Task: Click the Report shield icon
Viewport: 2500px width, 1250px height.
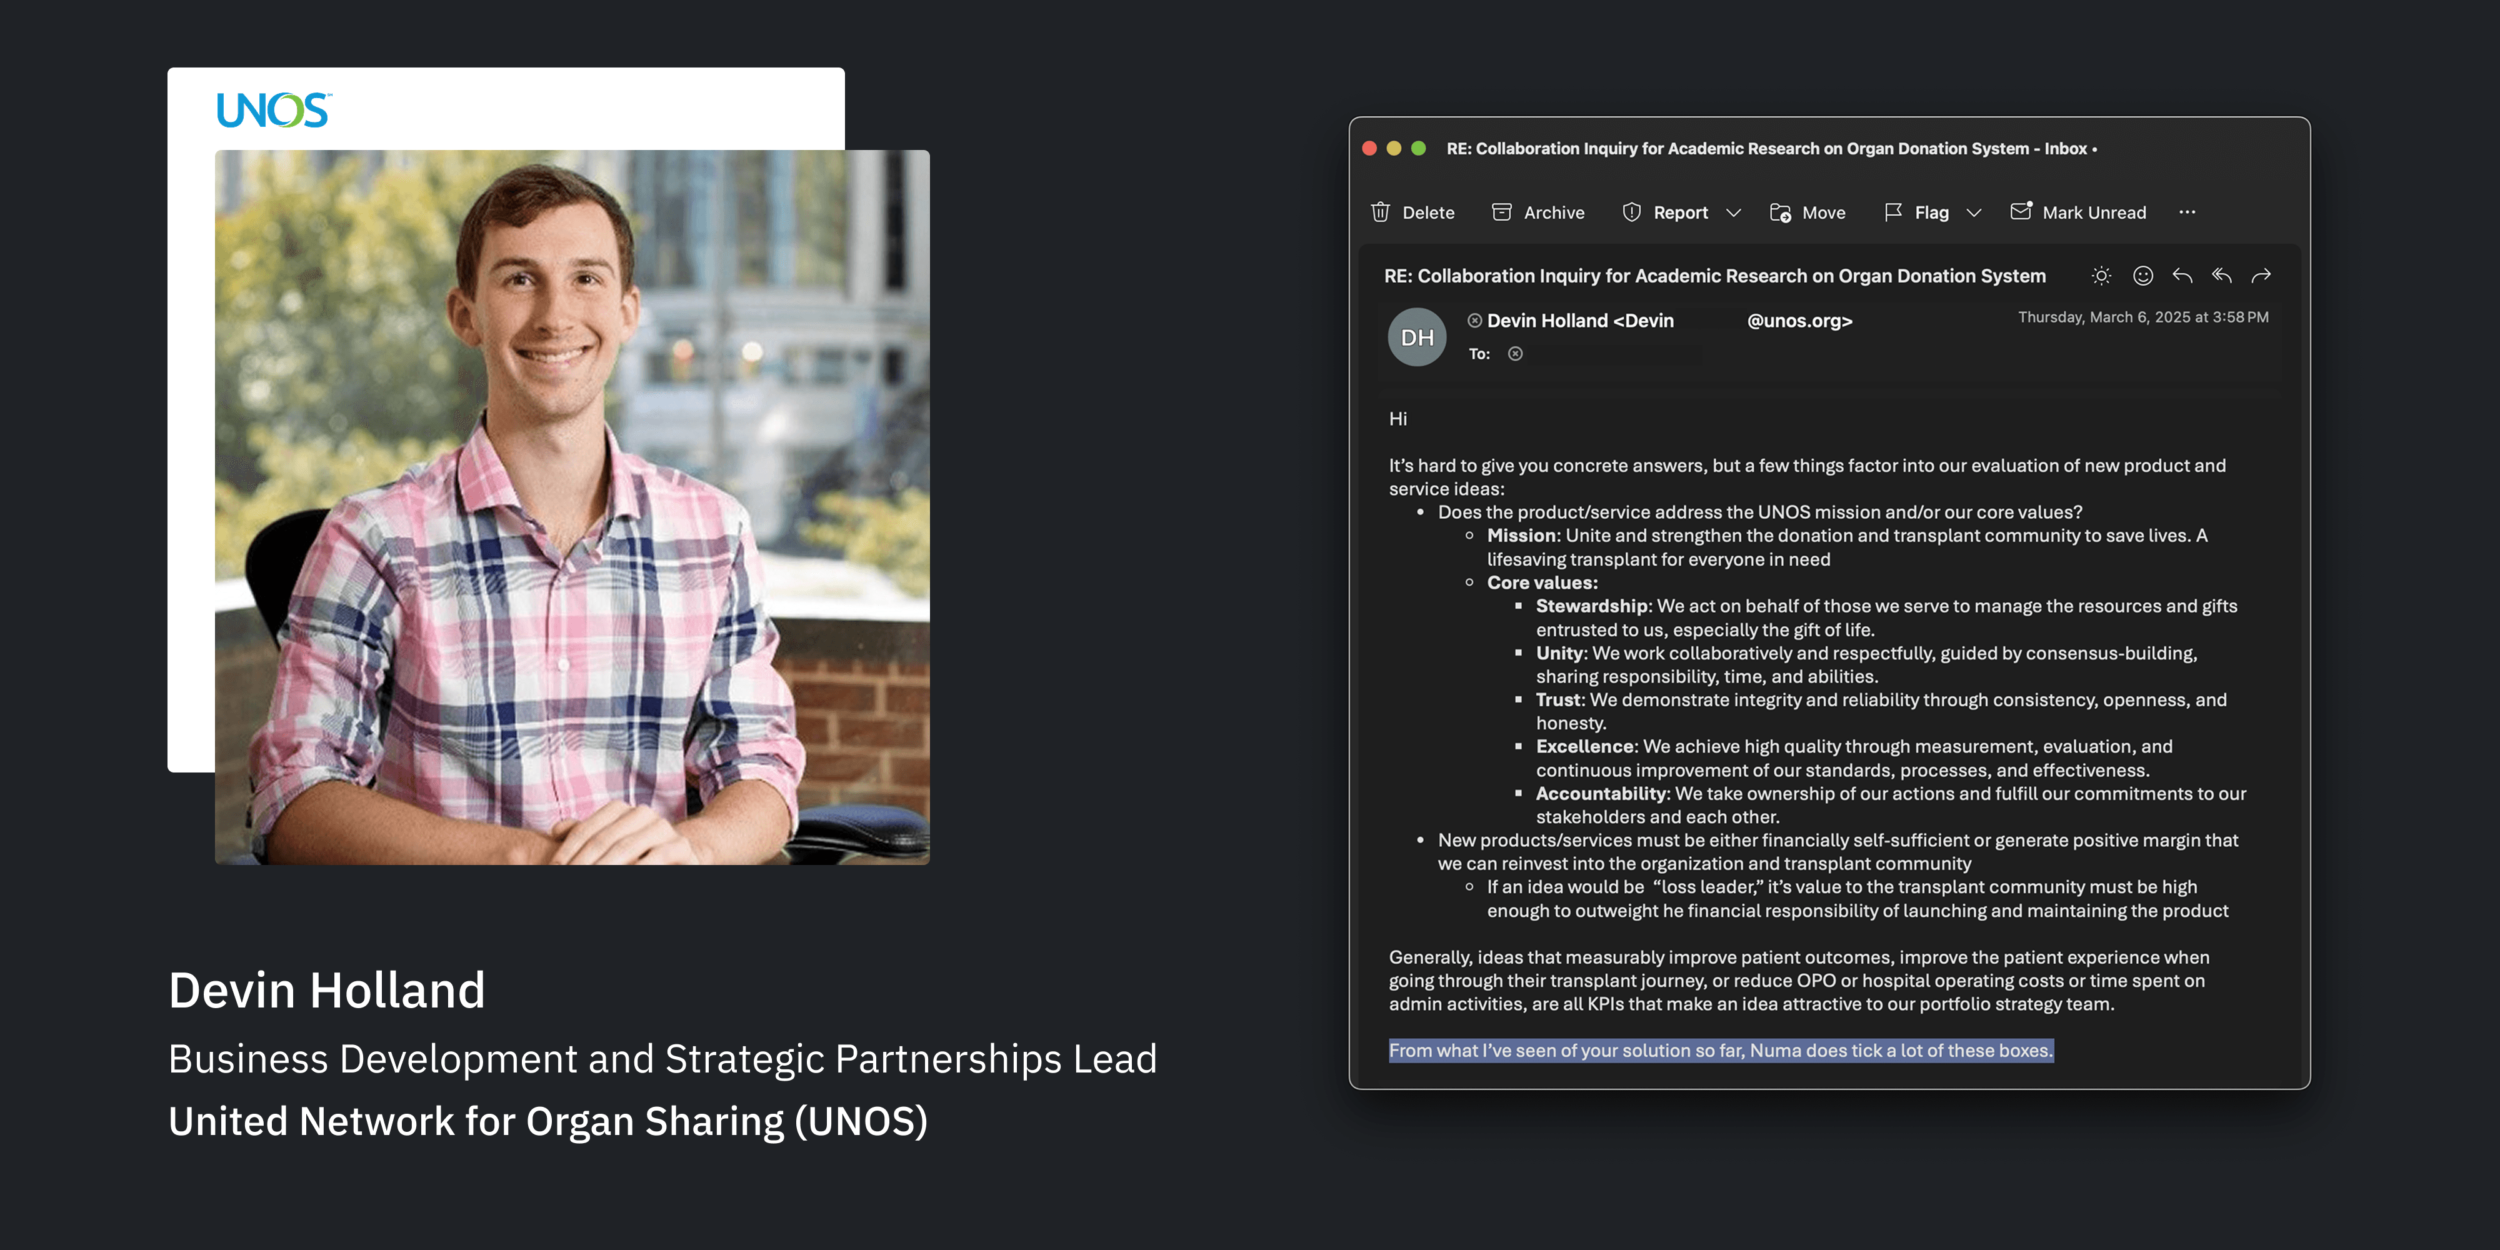Action: coord(1631,212)
